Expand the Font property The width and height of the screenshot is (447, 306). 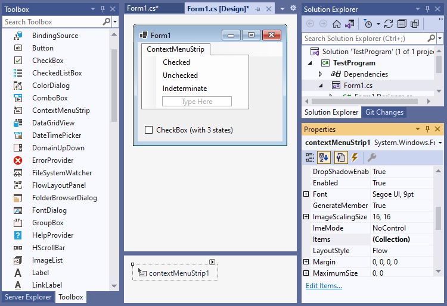click(306, 194)
